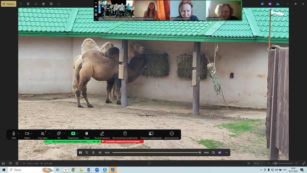Click the zoom level slider
Screen dimensions: 307x173
[x=283, y=163]
